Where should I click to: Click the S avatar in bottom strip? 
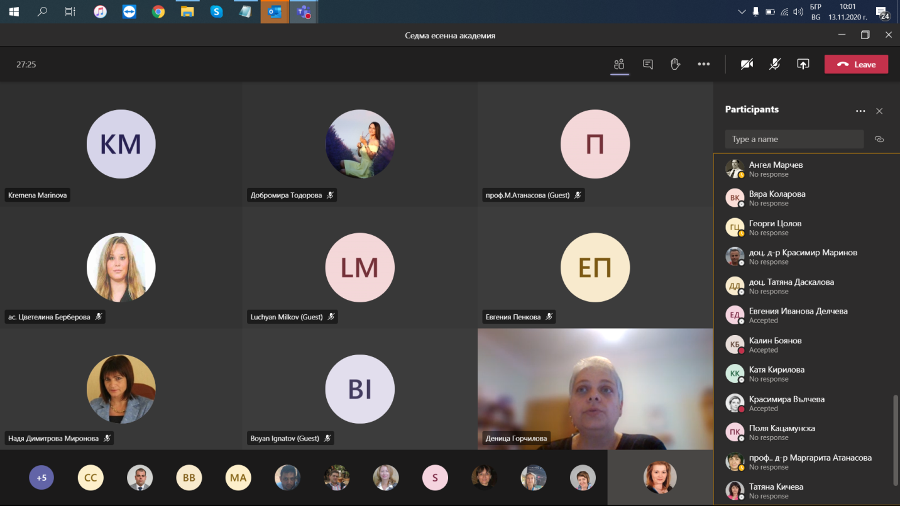click(x=435, y=478)
